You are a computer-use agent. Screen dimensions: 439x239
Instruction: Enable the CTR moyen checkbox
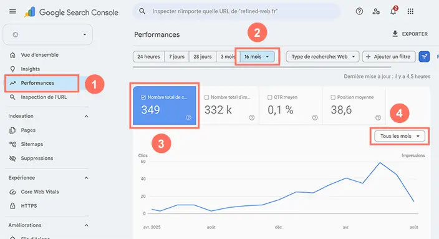click(269, 97)
